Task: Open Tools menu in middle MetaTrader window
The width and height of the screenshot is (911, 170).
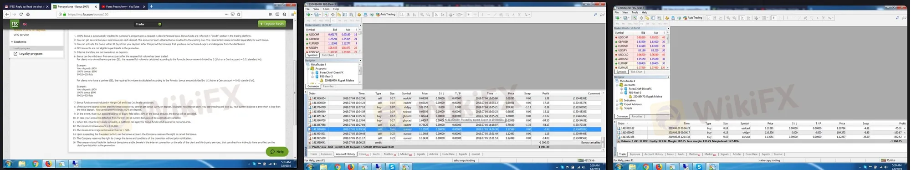Action: pos(326,9)
